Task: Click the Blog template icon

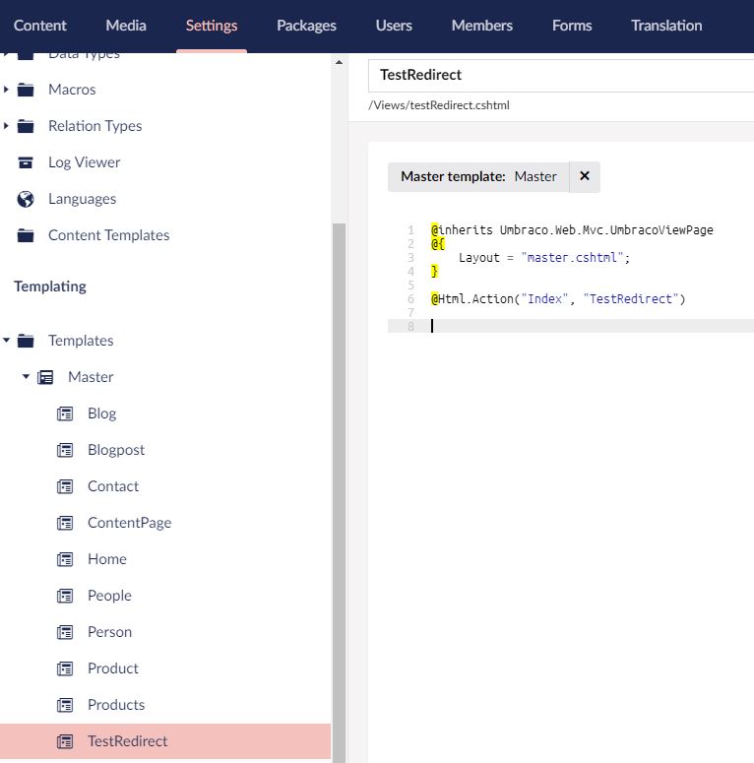Action: [65, 413]
